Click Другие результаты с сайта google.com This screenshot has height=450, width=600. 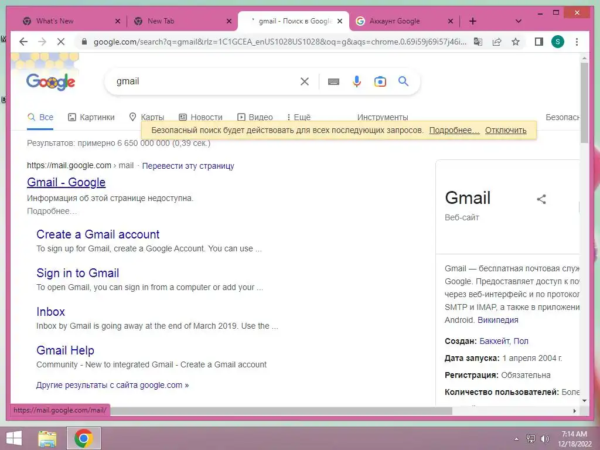click(x=112, y=385)
